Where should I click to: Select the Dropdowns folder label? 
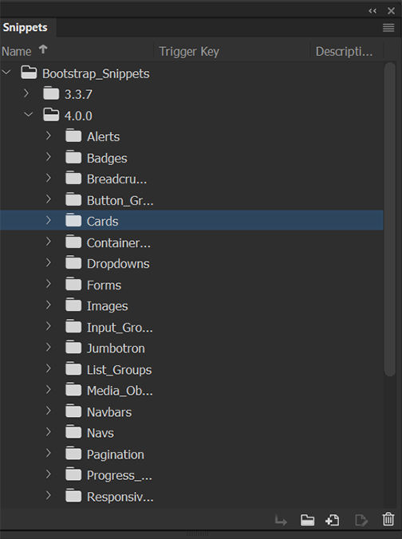pyautogui.click(x=118, y=264)
